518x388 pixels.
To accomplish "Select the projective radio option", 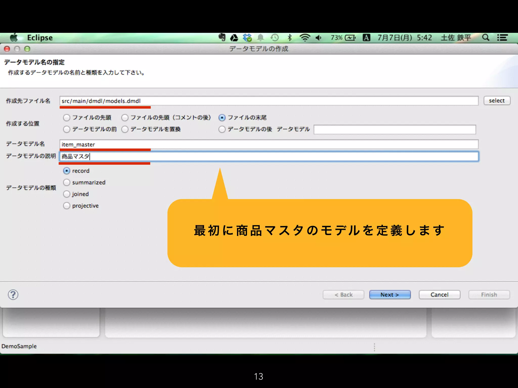I will coord(67,206).
